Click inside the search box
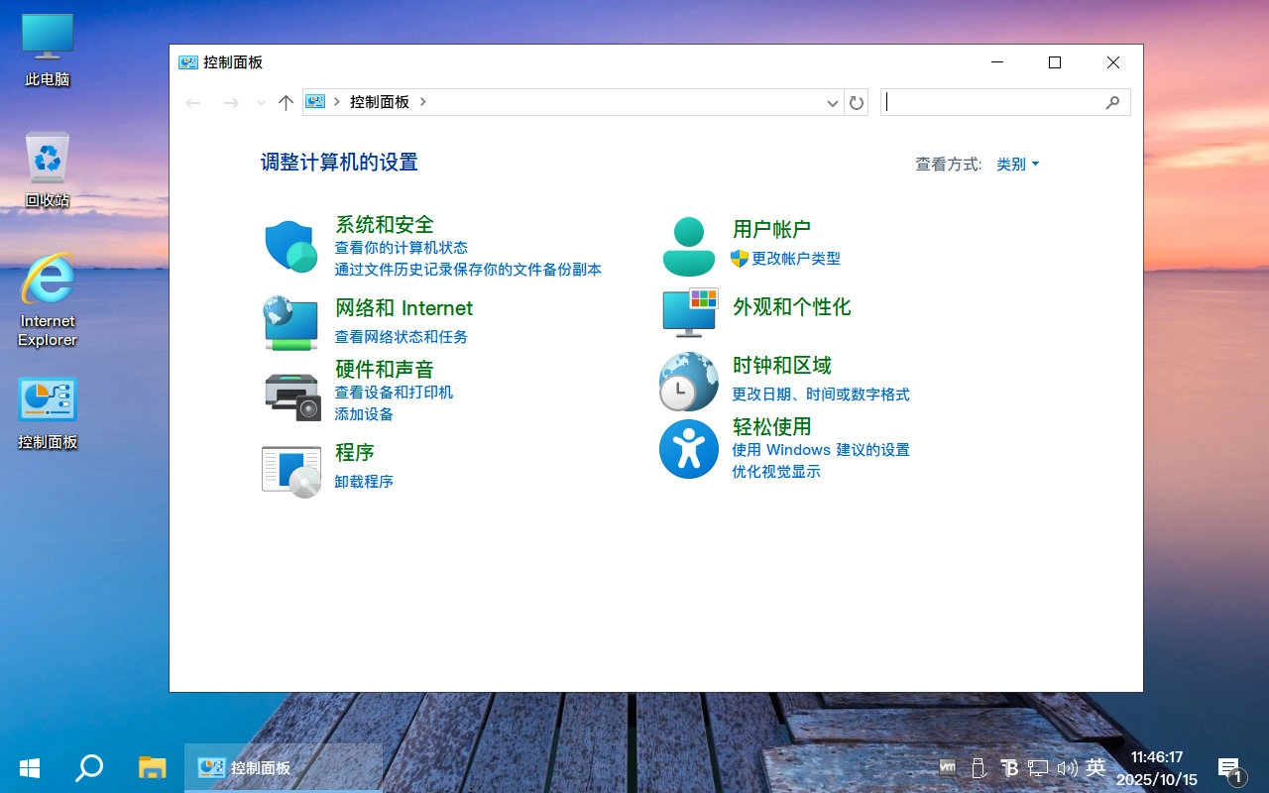 [1001, 101]
